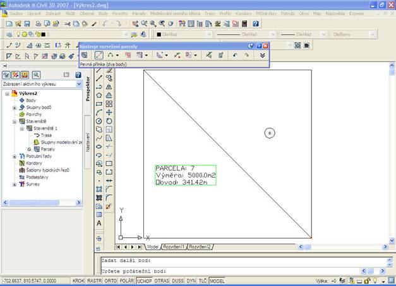396x286 pixels.
Task: Click Prospector panel help icon
Action: tap(78, 75)
